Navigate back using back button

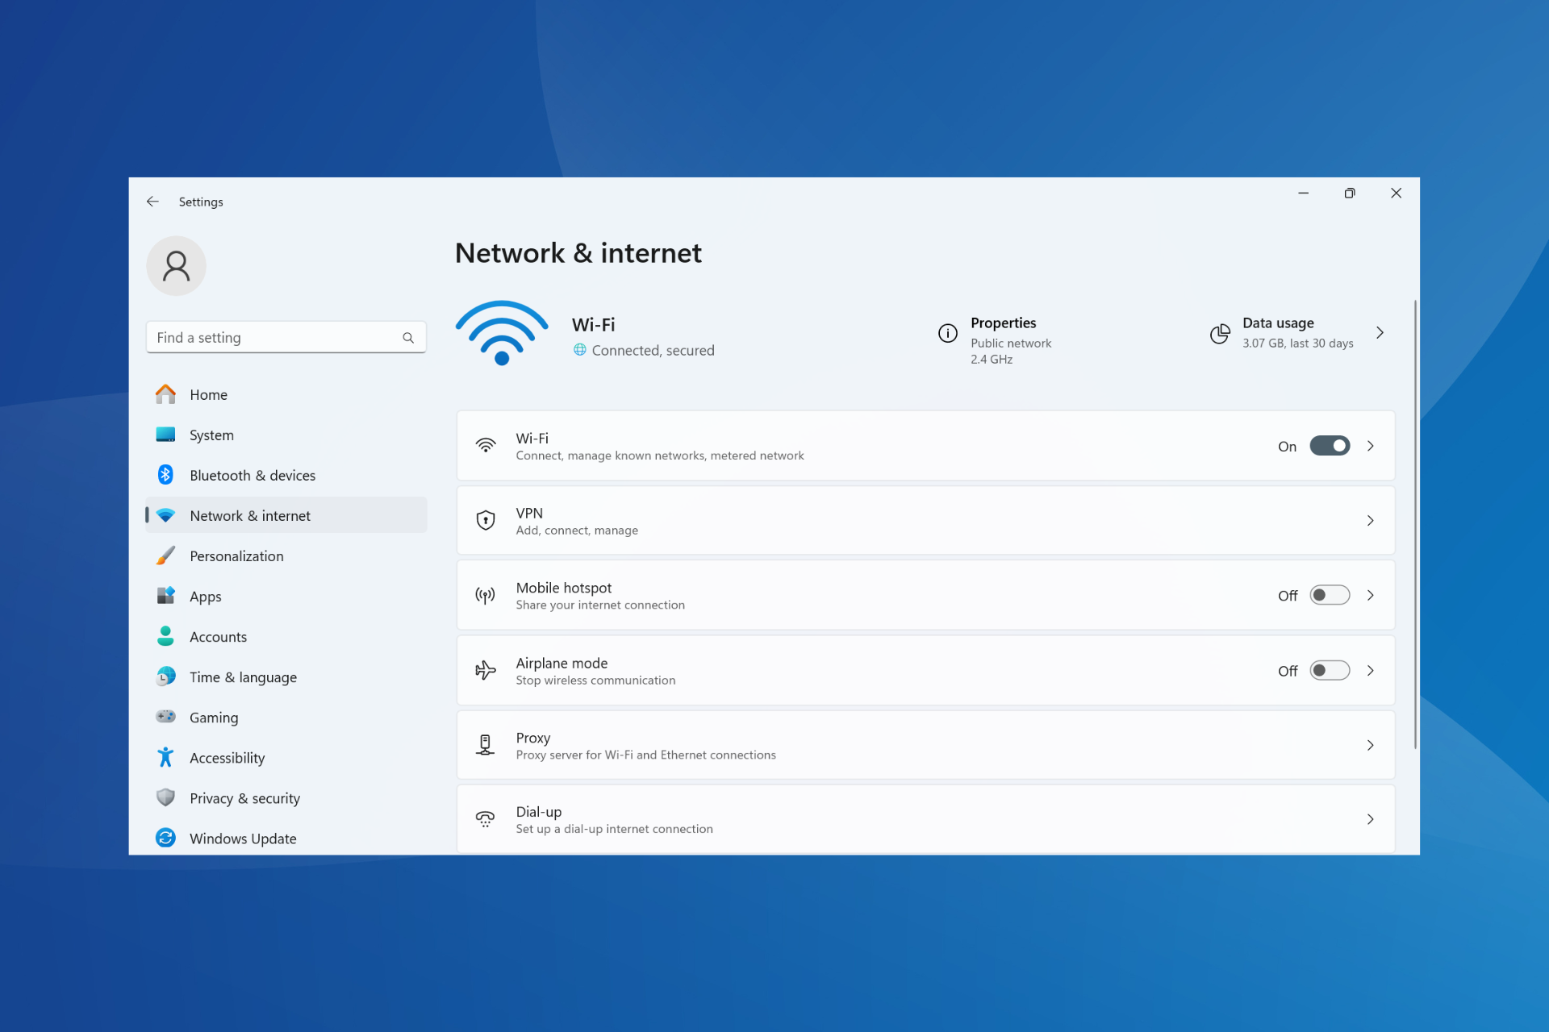point(154,201)
